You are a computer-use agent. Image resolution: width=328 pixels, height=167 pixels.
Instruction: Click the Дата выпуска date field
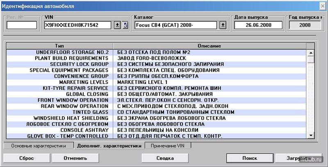click(x=258, y=25)
